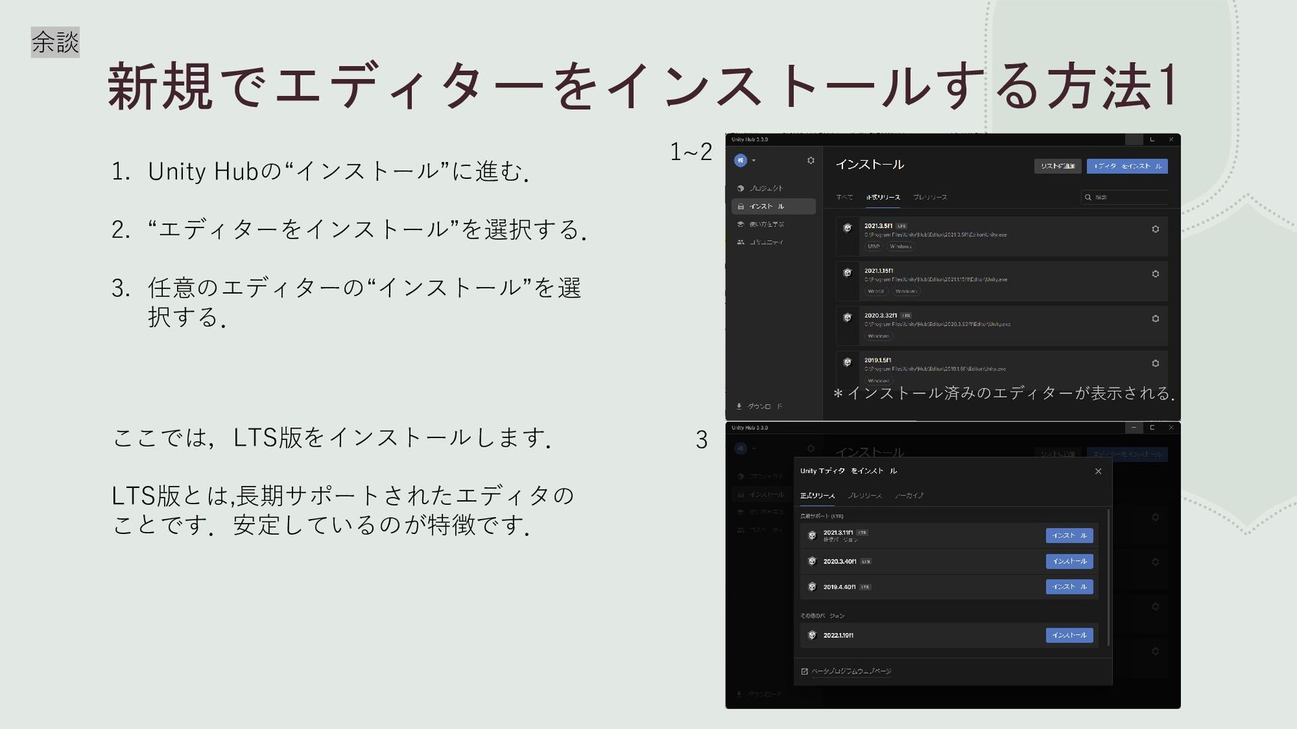The image size is (1297, 729).
Task: Click version text 2020.3.32f1 in installs list
Action: (881, 315)
